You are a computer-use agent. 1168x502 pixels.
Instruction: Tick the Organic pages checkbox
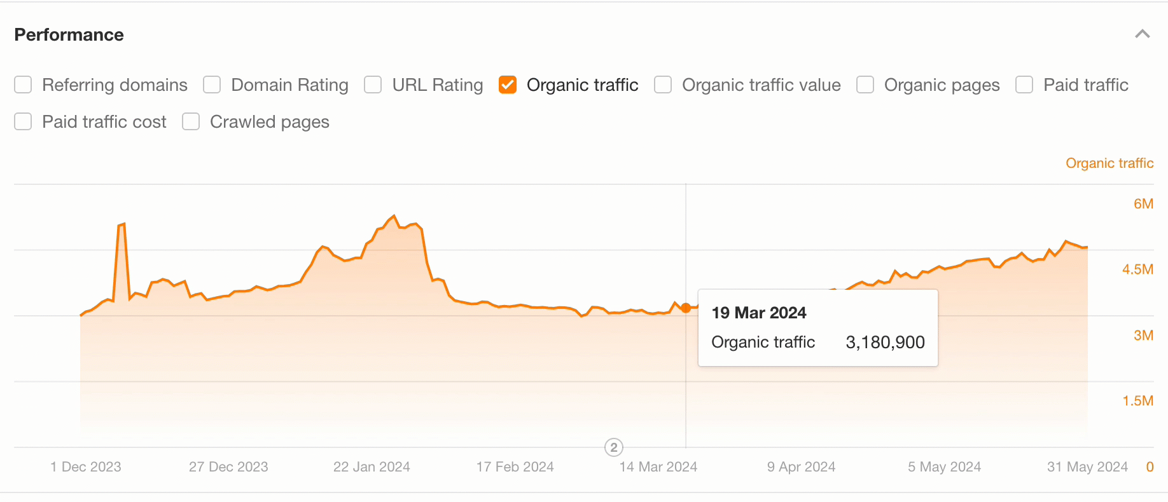865,85
